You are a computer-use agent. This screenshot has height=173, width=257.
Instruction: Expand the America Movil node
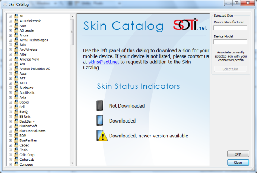click(x=10, y=59)
